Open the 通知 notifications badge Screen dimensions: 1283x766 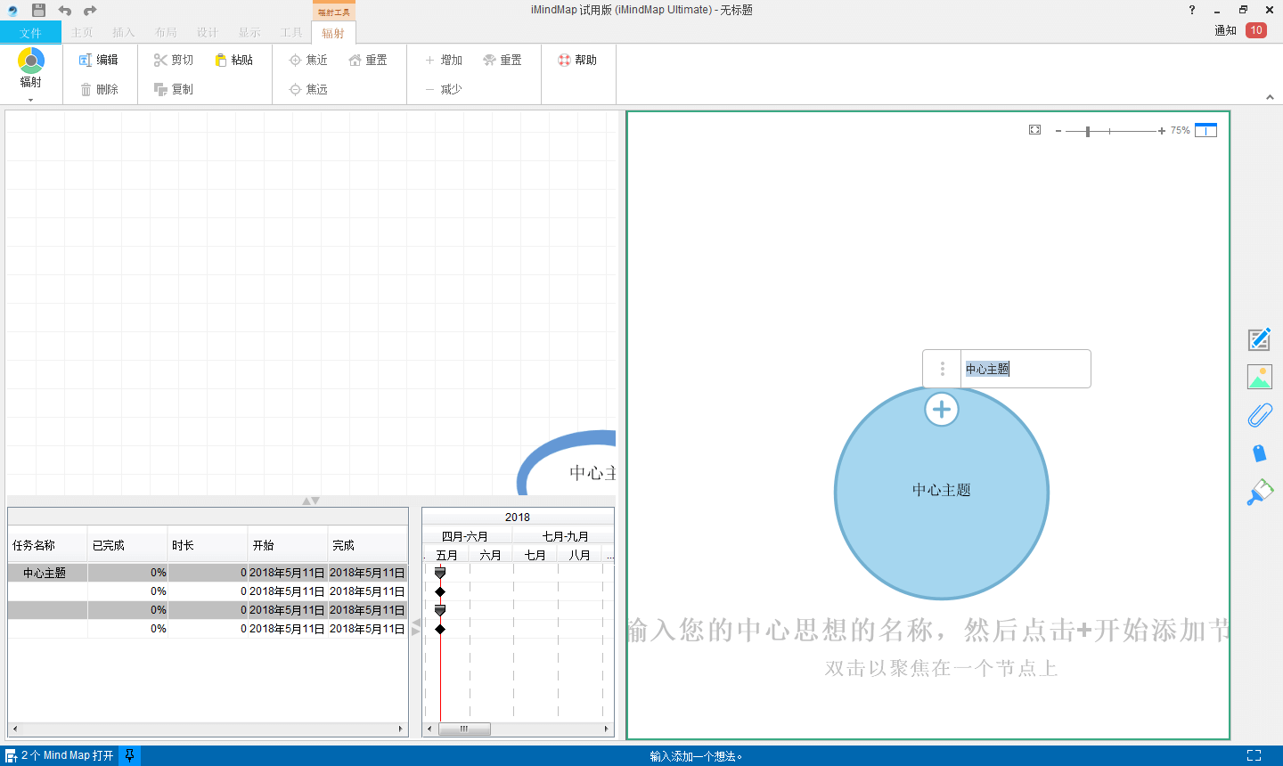pos(1254,29)
